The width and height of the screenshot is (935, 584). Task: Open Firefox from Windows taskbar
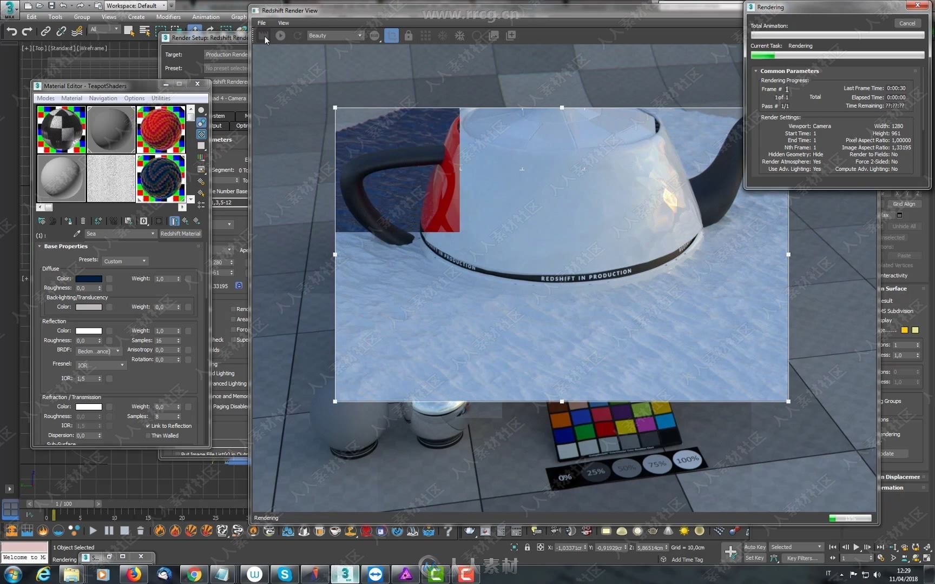click(133, 574)
